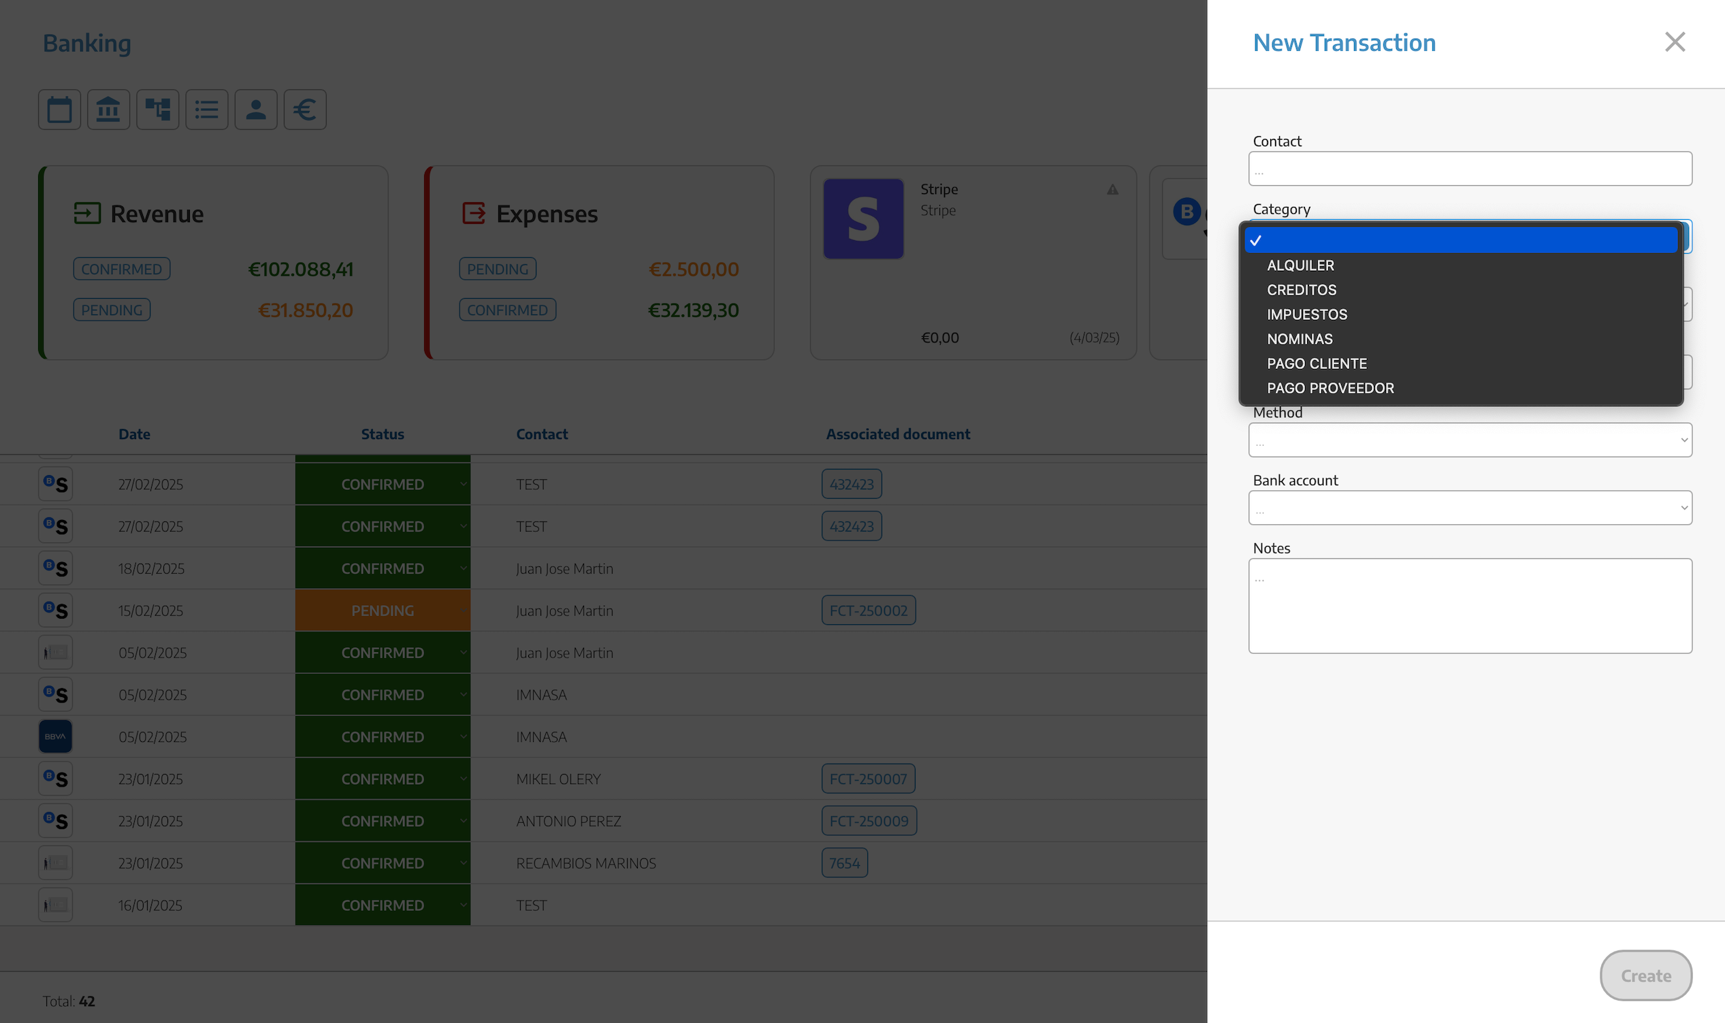1725x1023 pixels.
Task: Sort by Status column header
Action: [x=383, y=434]
